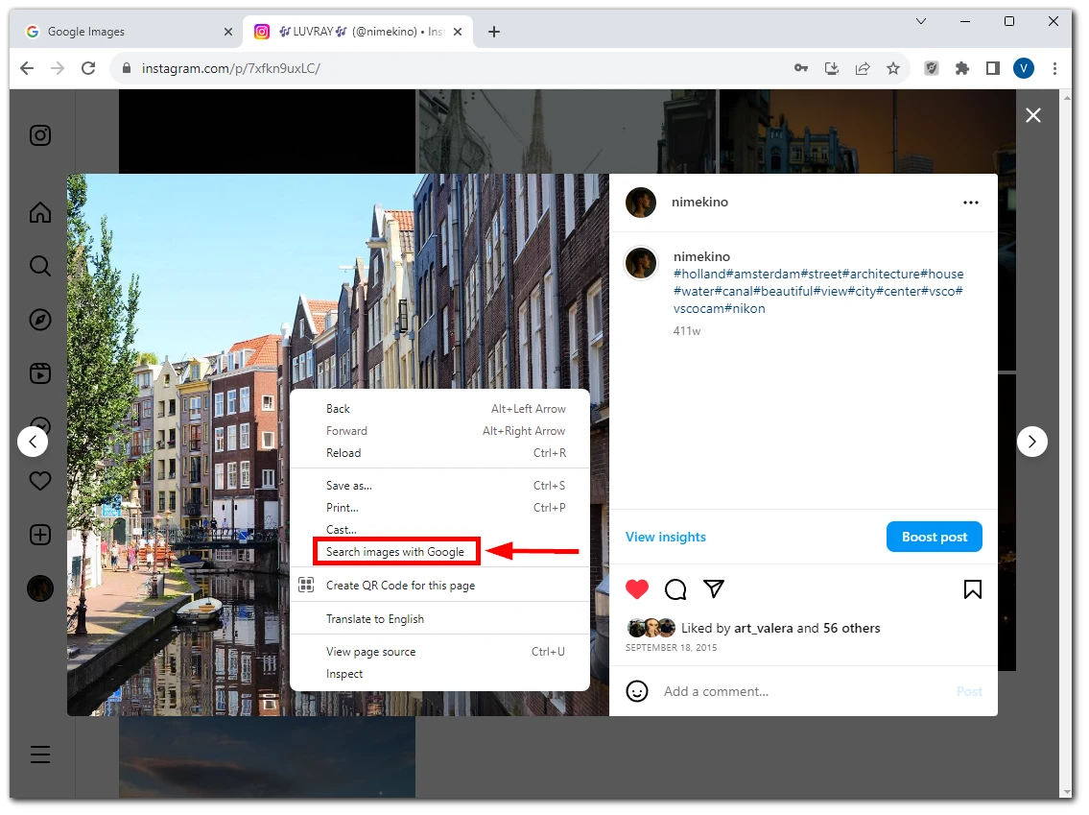Click the address bar URL
This screenshot has width=1089, height=815.
coord(231,68)
